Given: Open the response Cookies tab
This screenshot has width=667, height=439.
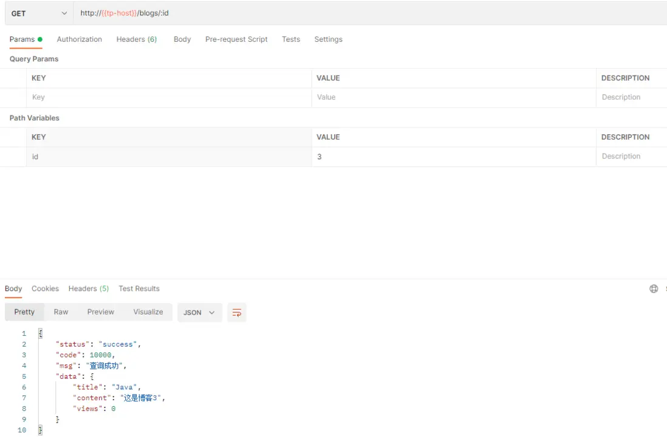Looking at the screenshot, I should 45,288.
